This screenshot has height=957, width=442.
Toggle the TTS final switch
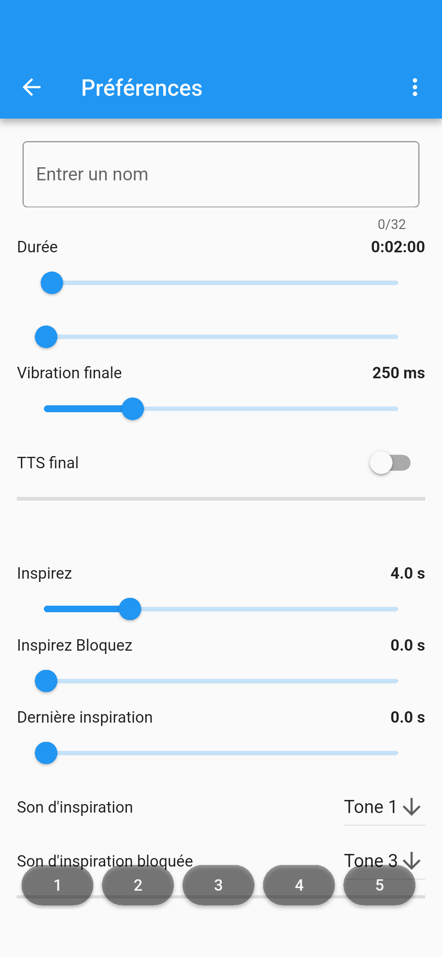tap(390, 463)
